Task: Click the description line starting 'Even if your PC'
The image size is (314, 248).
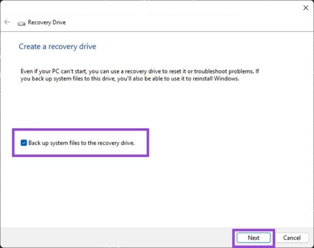Action: coord(139,71)
